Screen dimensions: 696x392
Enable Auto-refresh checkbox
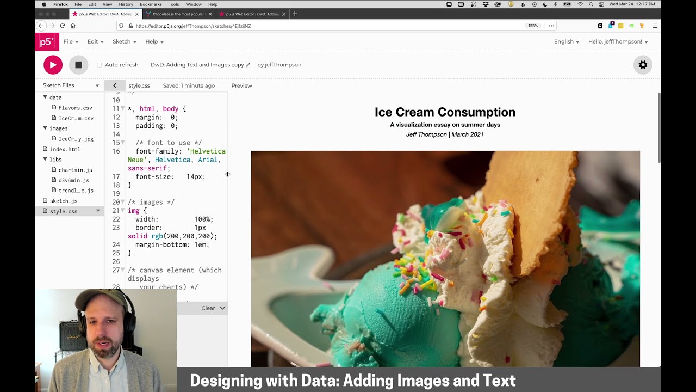(x=99, y=65)
